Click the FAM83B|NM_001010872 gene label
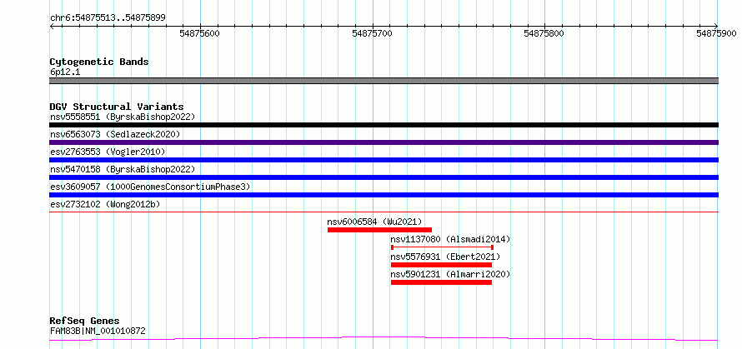The height and width of the screenshot is (349, 742). [98, 331]
